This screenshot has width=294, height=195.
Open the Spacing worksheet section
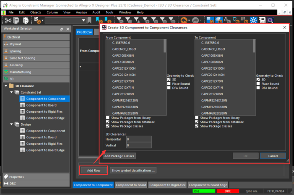click(x=36, y=51)
